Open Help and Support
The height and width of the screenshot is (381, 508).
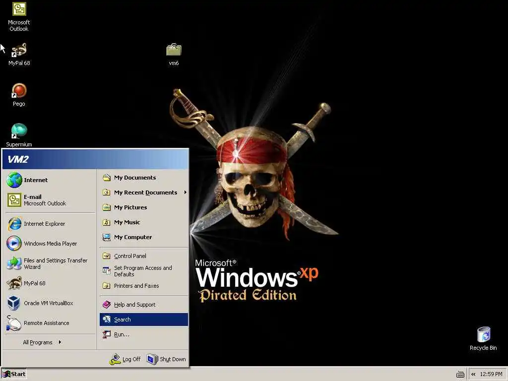click(143, 305)
